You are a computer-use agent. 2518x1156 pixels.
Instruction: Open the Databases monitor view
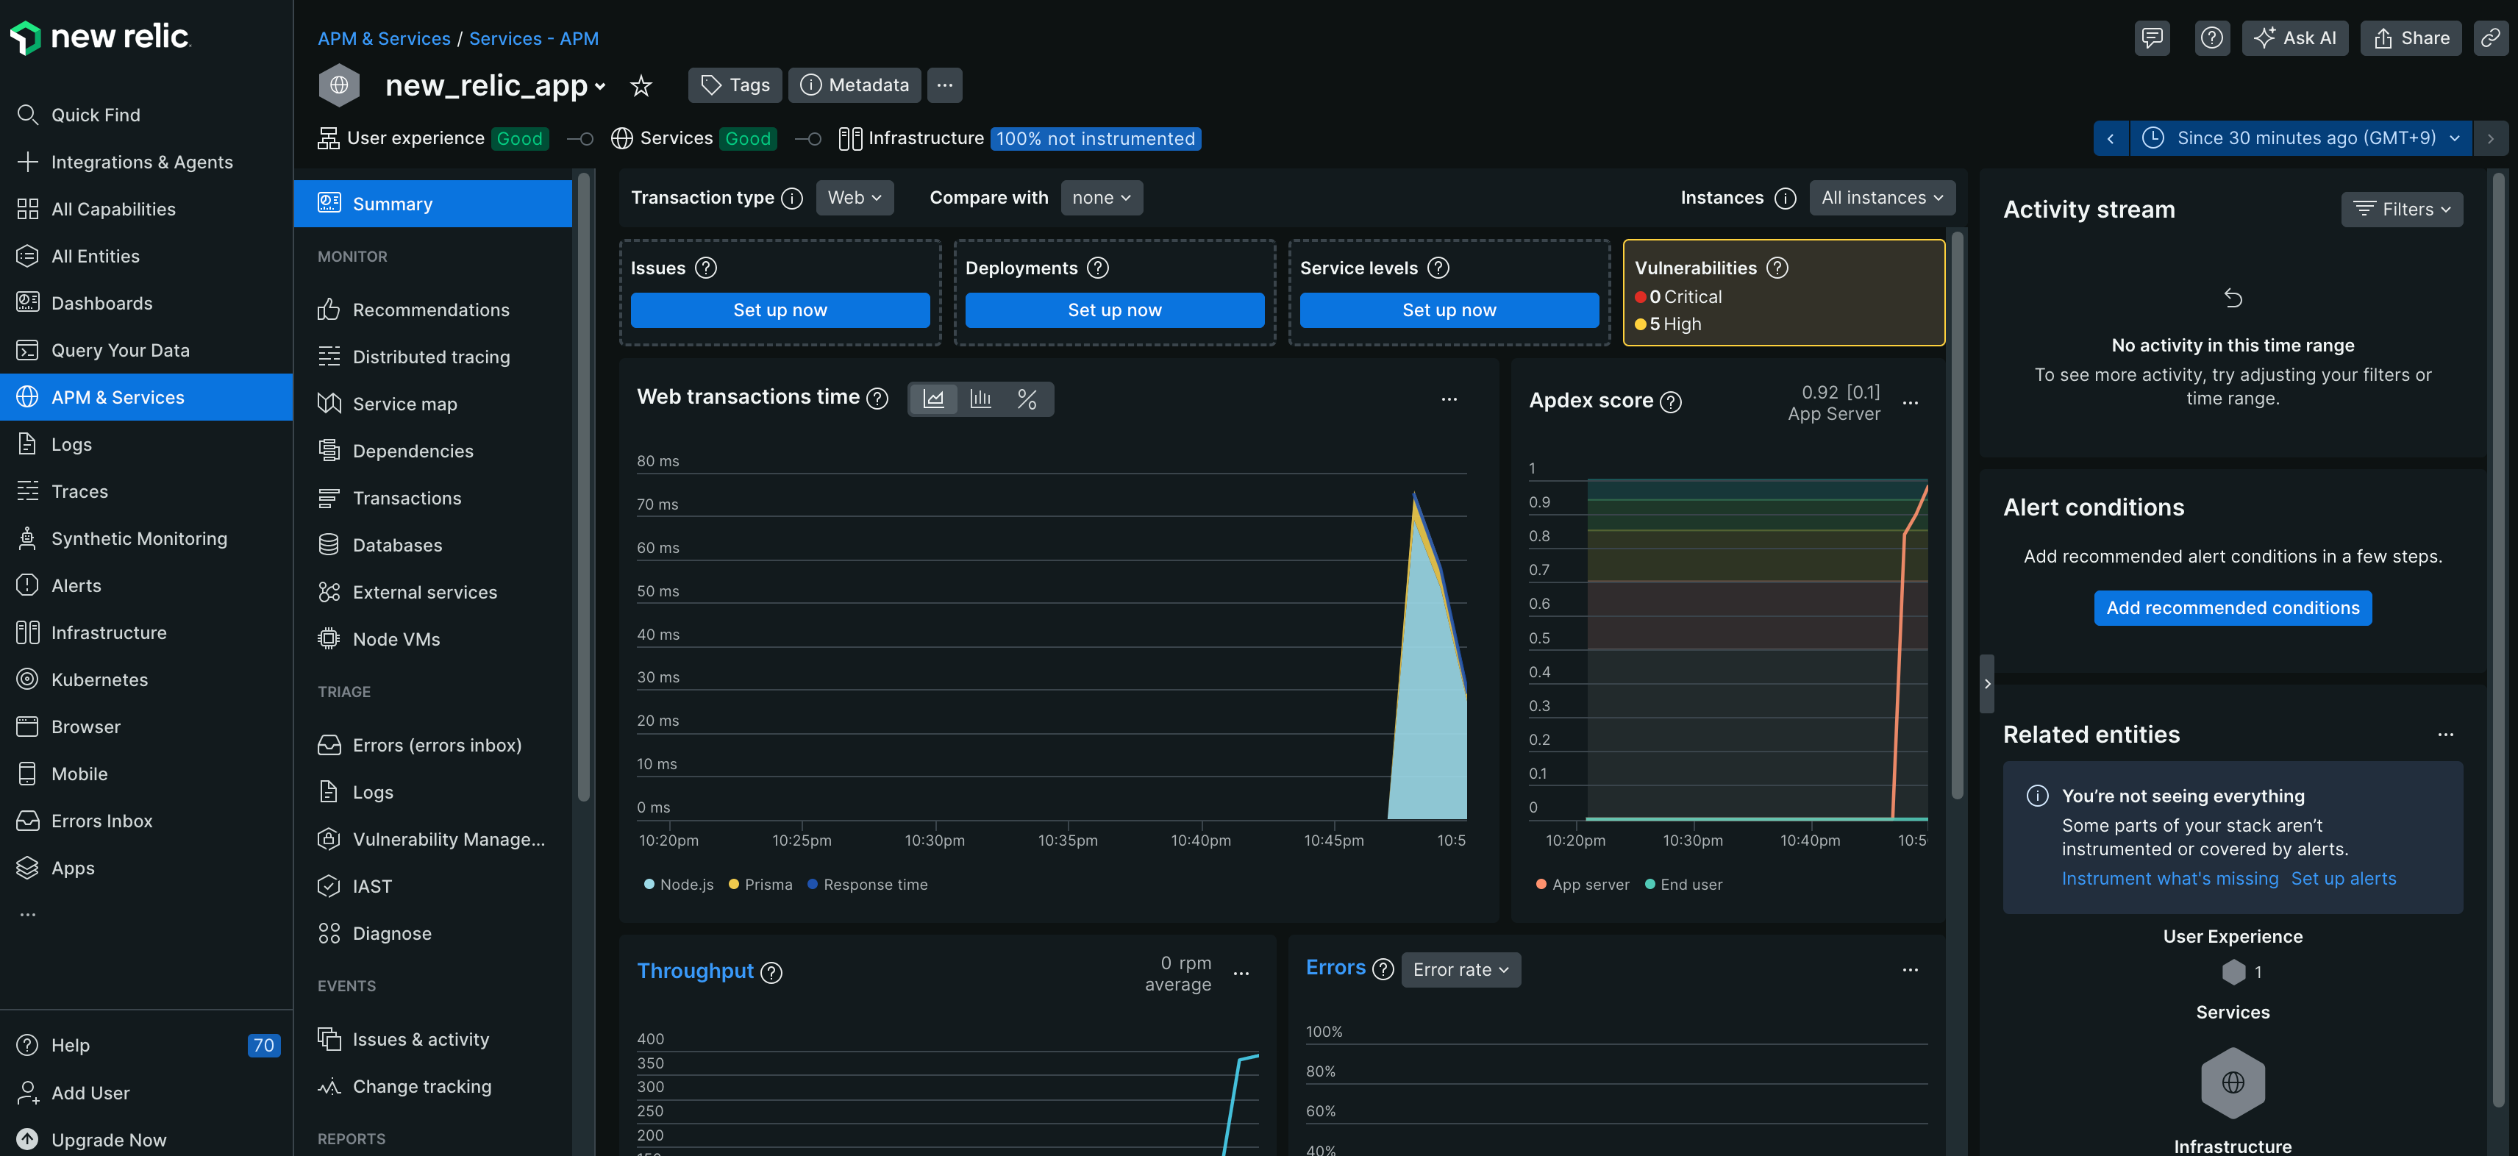click(x=397, y=544)
